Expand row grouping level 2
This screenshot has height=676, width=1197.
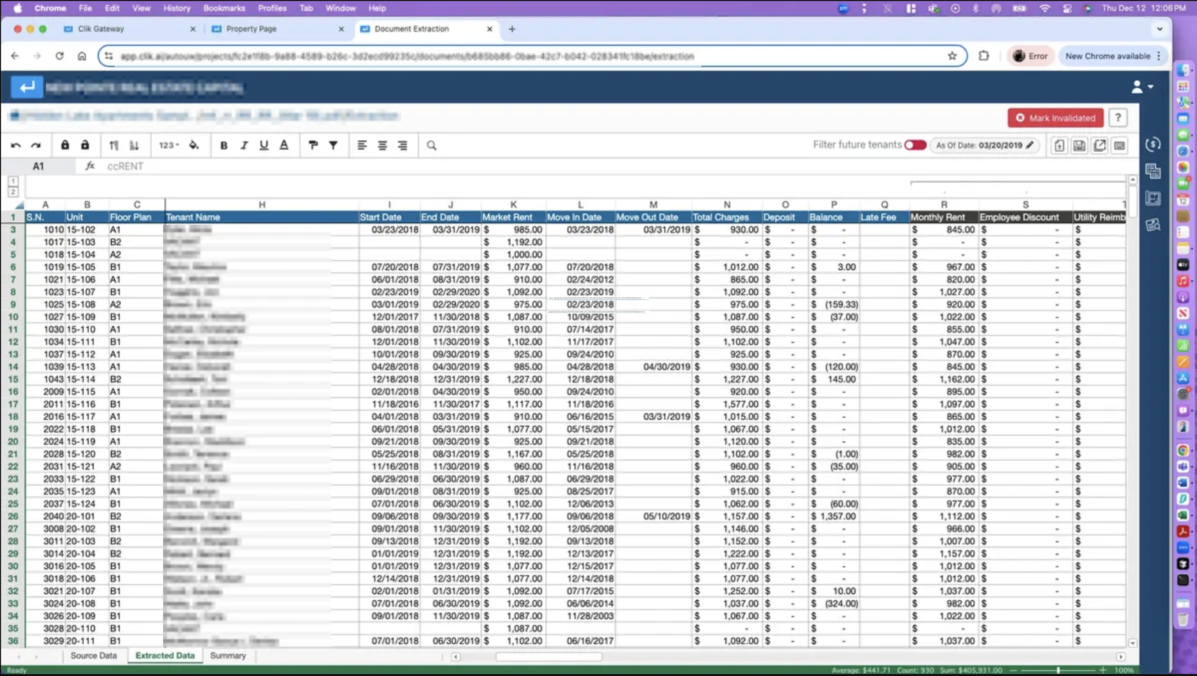point(13,192)
